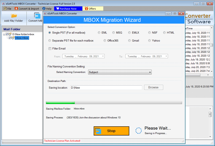
Task: Click the email list scroll down arrow
Action: coord(212,72)
